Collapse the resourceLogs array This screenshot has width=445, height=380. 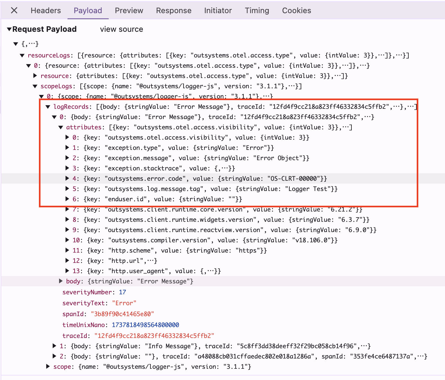point(22,55)
